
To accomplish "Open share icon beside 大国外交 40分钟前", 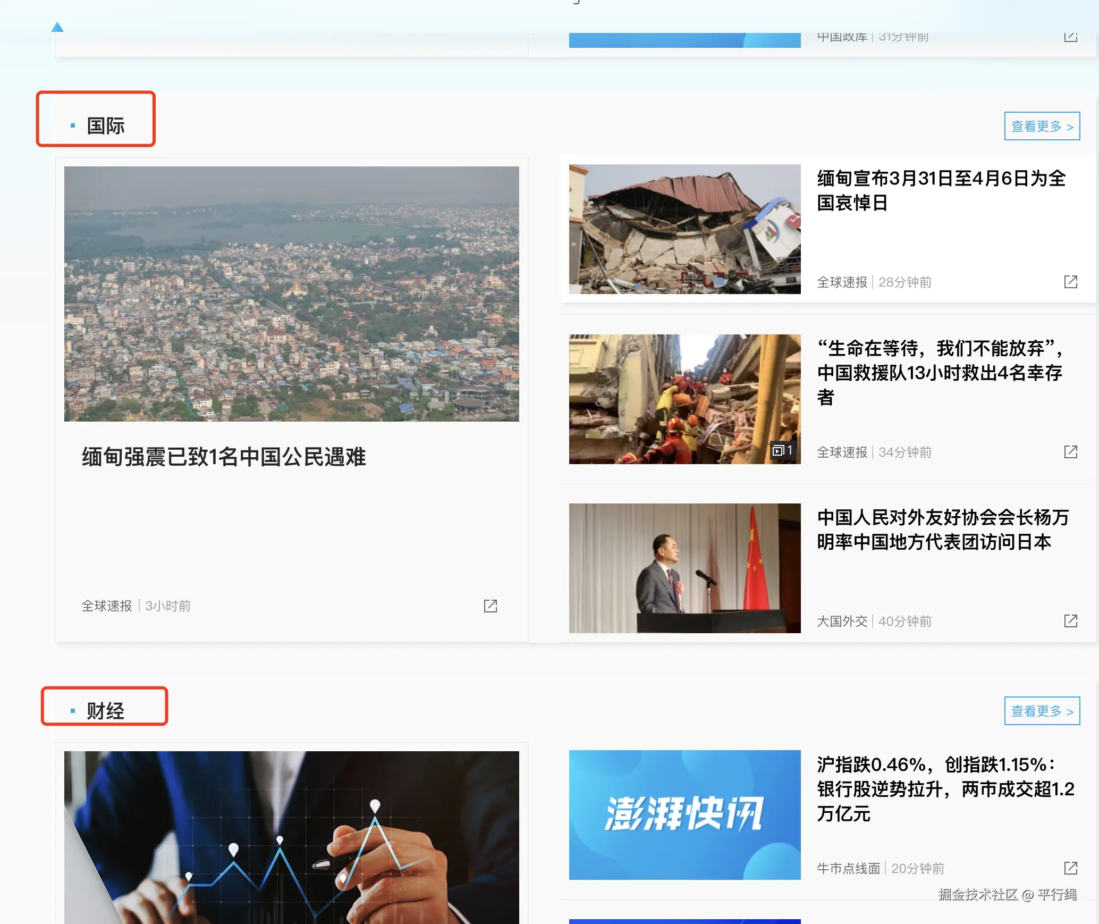I will [1070, 621].
